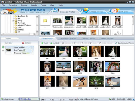Click the disc capacity meter bar

pyautogui.click(x=59, y=99)
